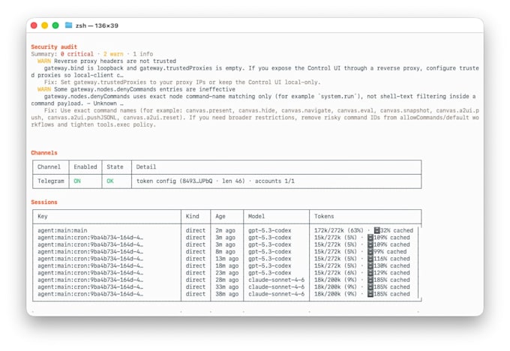Click "claude-sonnet-4-6" in the 28m ago row
This screenshot has height=351, width=510.
click(x=276, y=280)
